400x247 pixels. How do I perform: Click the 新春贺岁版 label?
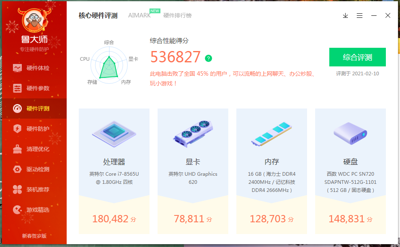tap(34, 236)
